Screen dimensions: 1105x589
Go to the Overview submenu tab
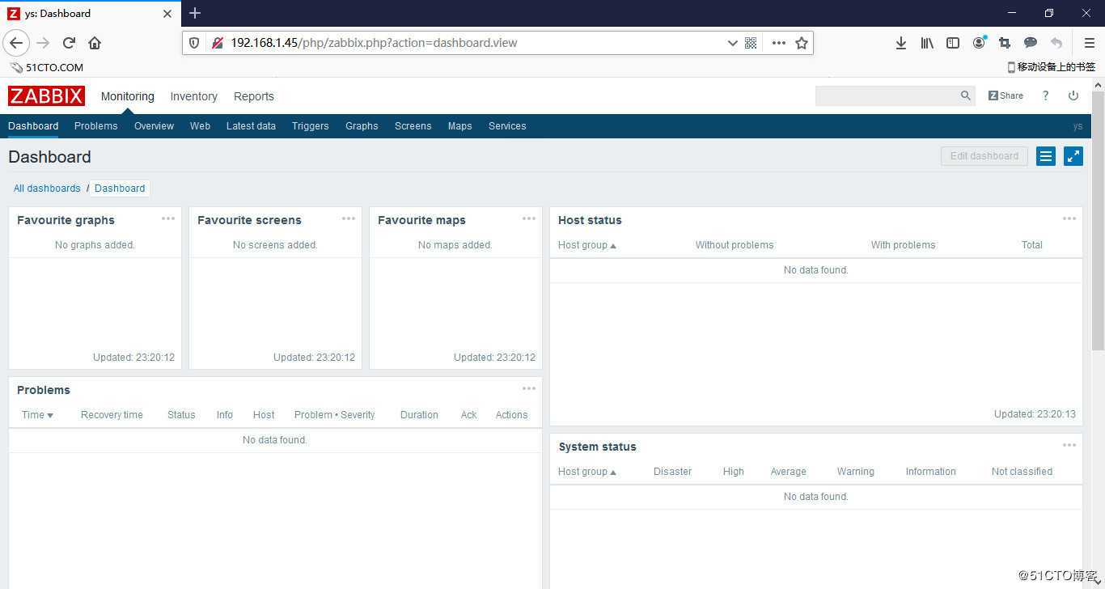154,126
